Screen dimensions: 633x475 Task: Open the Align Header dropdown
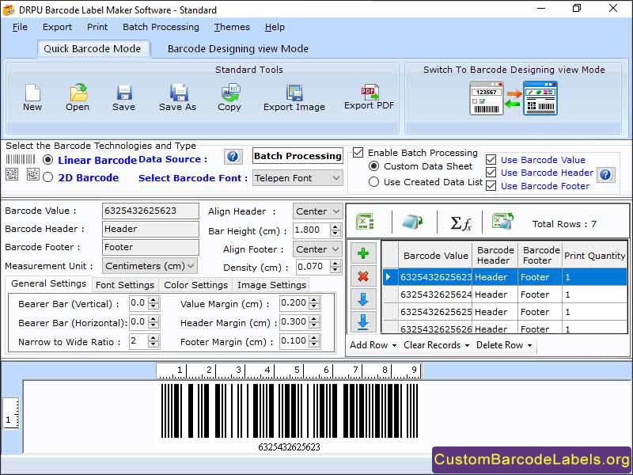318,211
